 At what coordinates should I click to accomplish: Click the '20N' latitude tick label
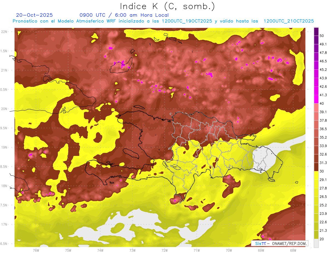click(x=4, y=109)
